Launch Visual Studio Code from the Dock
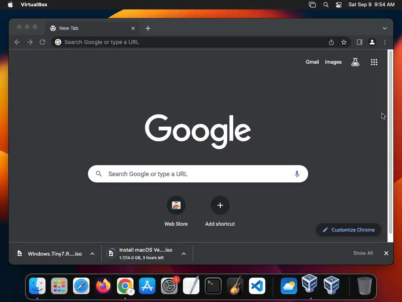The image size is (402, 302). pyautogui.click(x=257, y=286)
